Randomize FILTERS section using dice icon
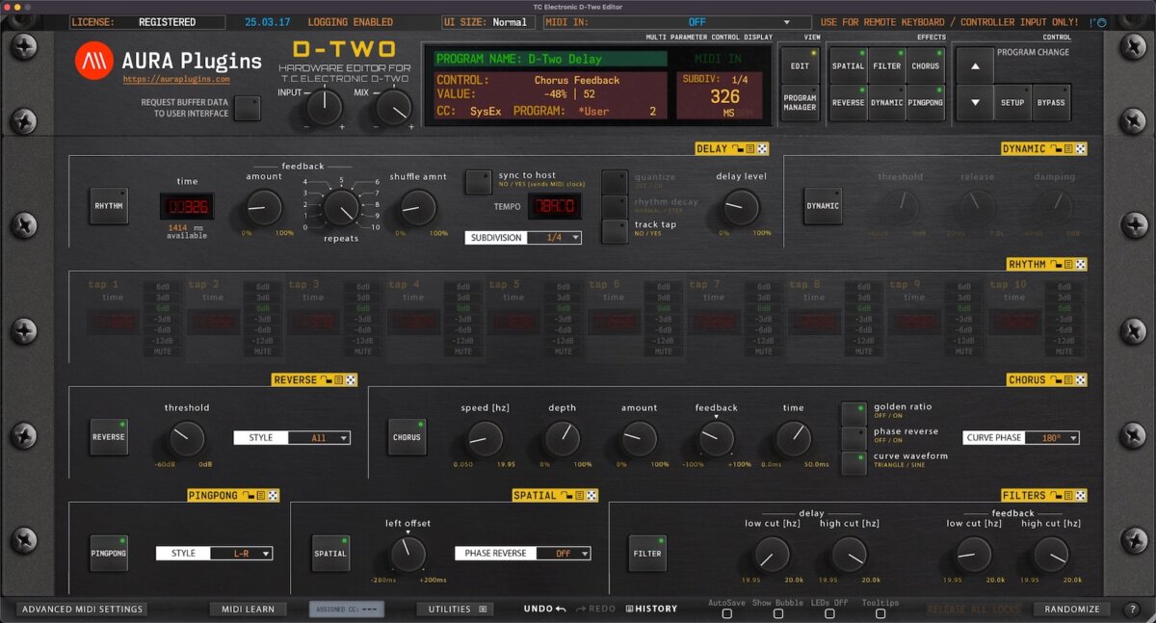 [1081, 496]
